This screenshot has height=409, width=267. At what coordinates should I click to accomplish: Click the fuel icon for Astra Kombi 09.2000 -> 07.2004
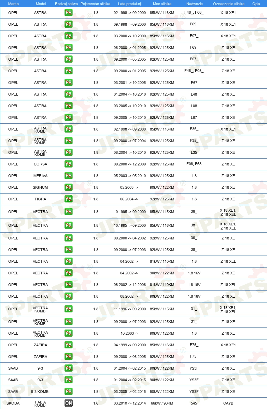[69, 140]
